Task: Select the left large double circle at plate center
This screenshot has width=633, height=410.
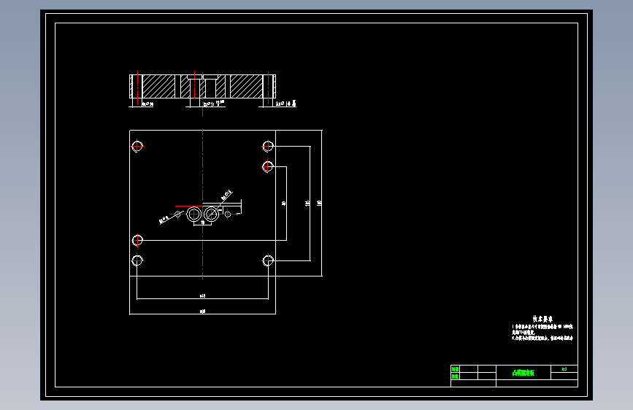Action: 194,214
